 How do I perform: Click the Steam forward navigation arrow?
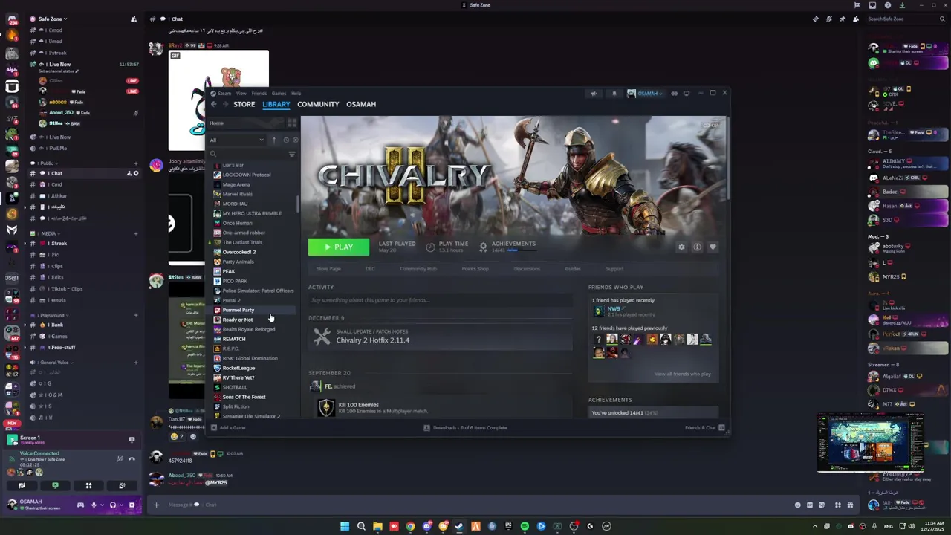(225, 104)
